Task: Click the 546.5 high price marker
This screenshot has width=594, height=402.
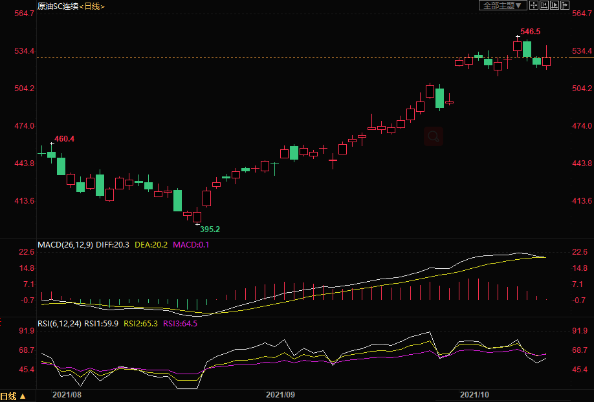Action: click(530, 31)
